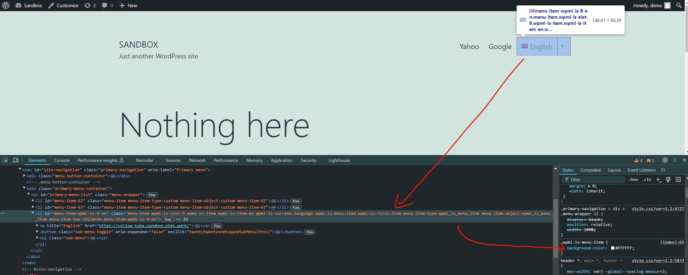Image resolution: width=688 pixels, height=275 pixels.
Task: Add New content from admin bar
Action: (x=128, y=5)
